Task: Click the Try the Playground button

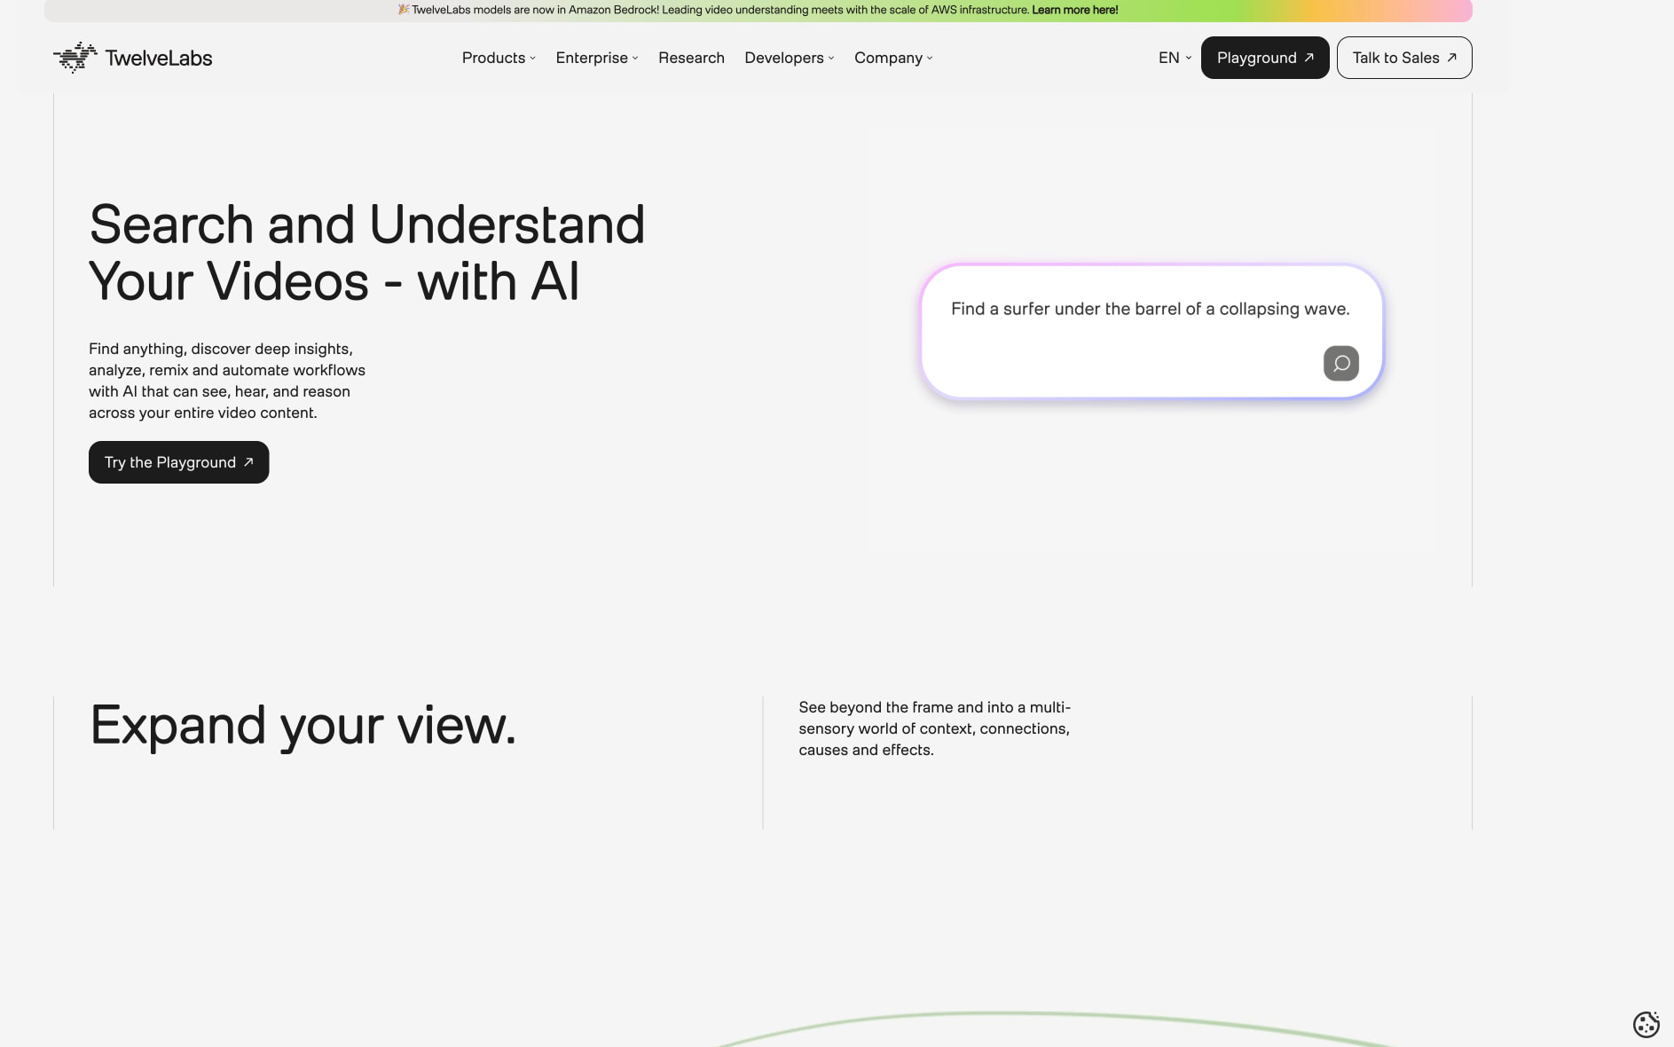Action: click(178, 462)
